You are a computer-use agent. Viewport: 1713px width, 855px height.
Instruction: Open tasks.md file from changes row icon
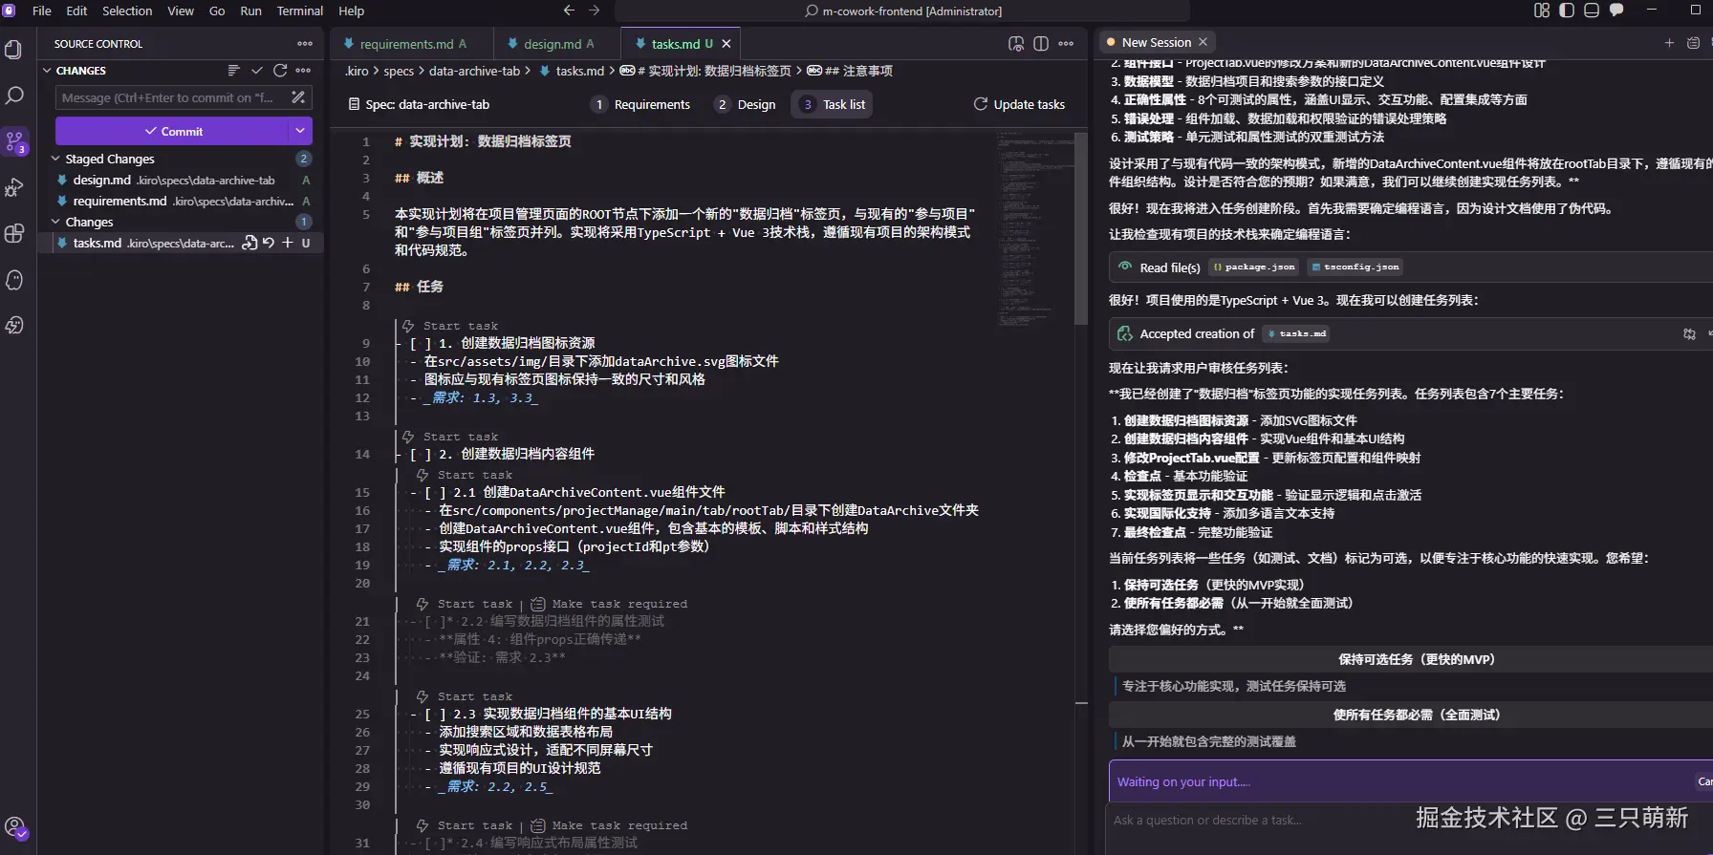click(x=249, y=243)
